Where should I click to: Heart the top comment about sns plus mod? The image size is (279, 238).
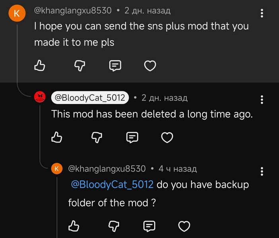coord(150,66)
